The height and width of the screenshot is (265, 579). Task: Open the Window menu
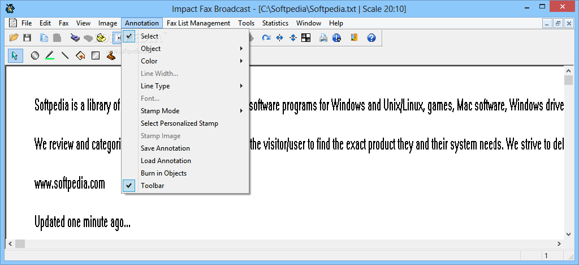[x=309, y=23]
